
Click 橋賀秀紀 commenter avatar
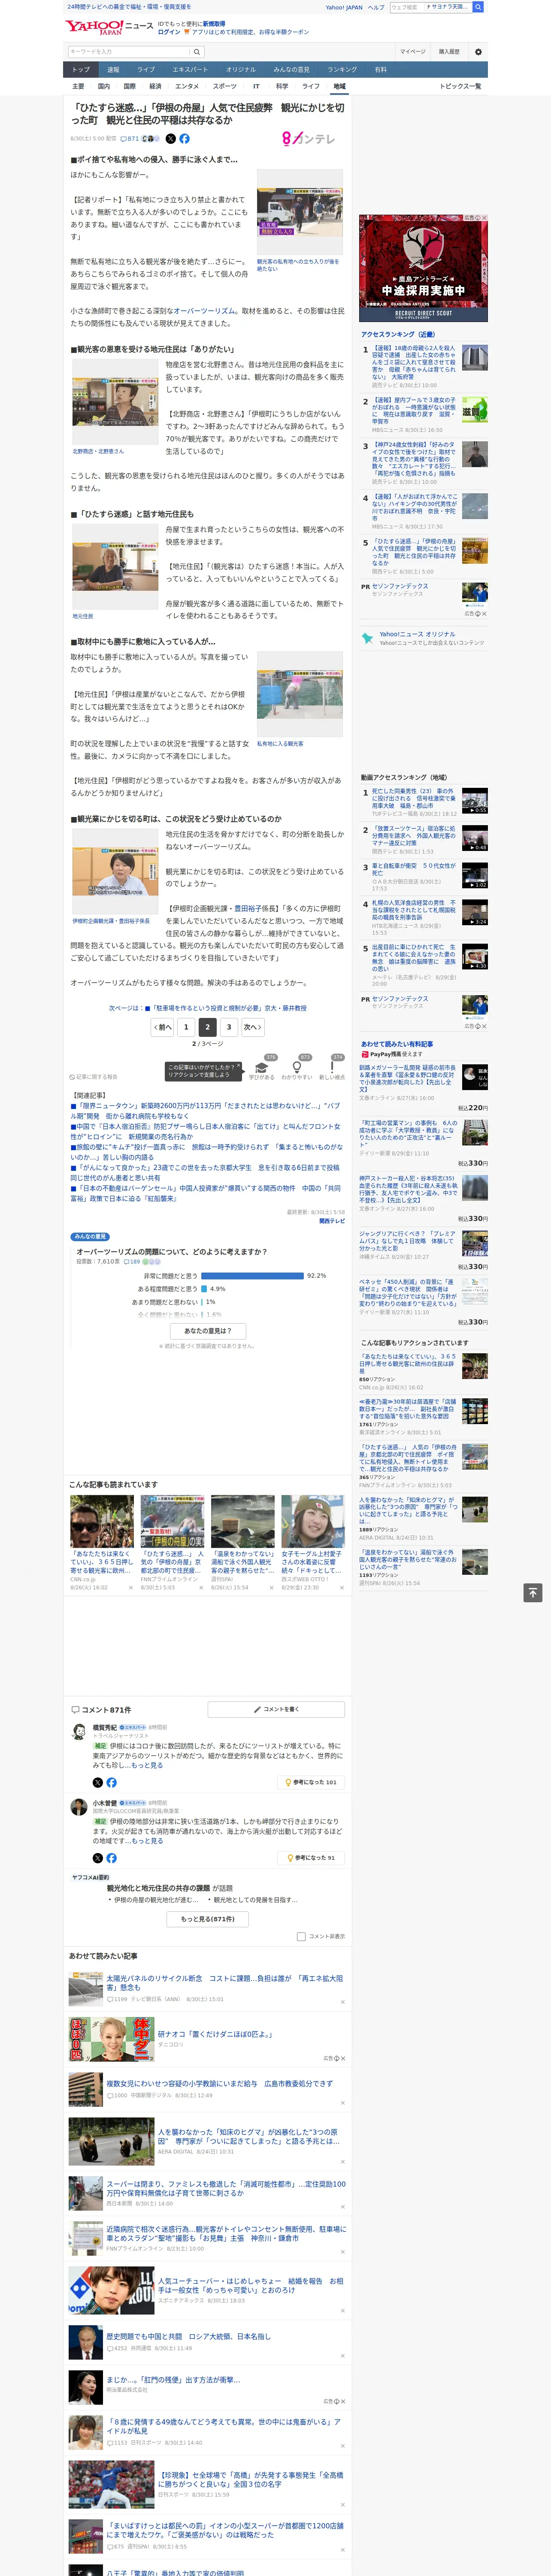coord(78,1732)
